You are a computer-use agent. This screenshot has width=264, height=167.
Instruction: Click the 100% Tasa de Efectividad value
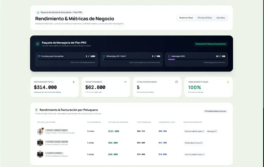(194, 87)
